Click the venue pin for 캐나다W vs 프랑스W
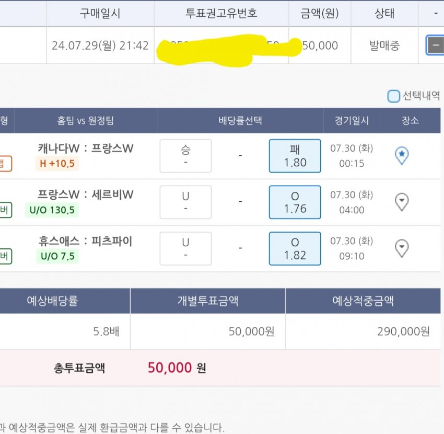Image resolution: width=444 pixels, height=434 pixels. point(401,155)
